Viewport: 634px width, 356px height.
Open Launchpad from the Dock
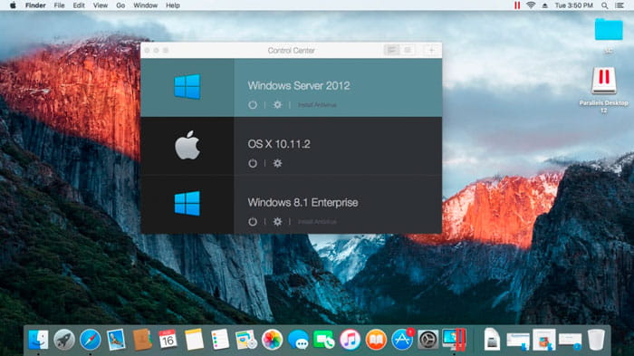tap(64, 339)
